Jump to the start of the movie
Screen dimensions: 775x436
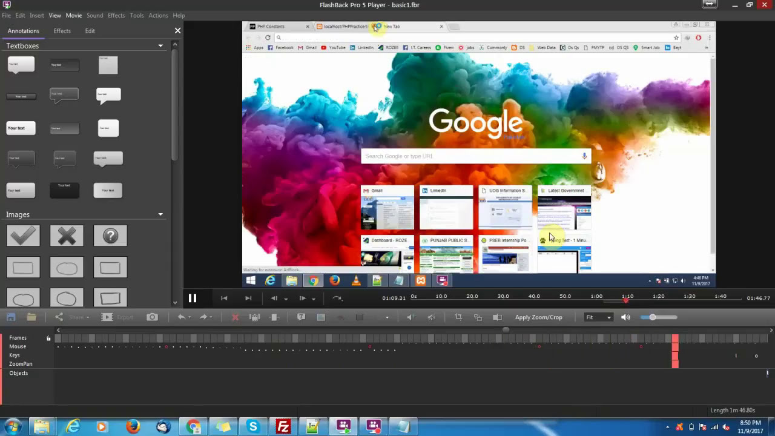(x=224, y=298)
